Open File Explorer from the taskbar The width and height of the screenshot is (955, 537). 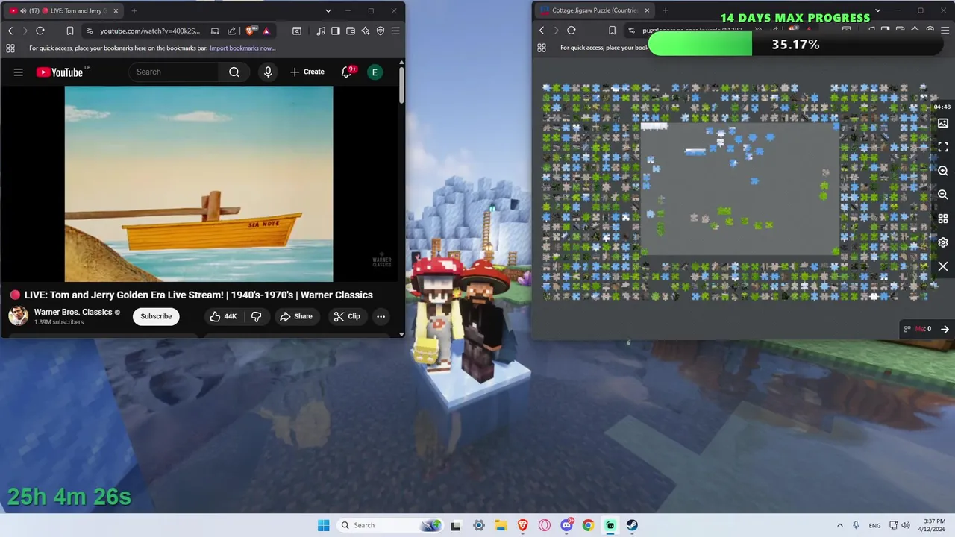501,525
